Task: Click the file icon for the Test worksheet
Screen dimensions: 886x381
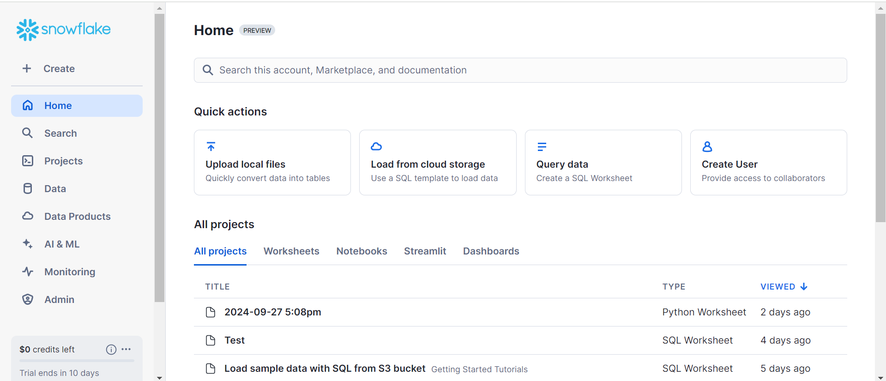Action: tap(211, 340)
